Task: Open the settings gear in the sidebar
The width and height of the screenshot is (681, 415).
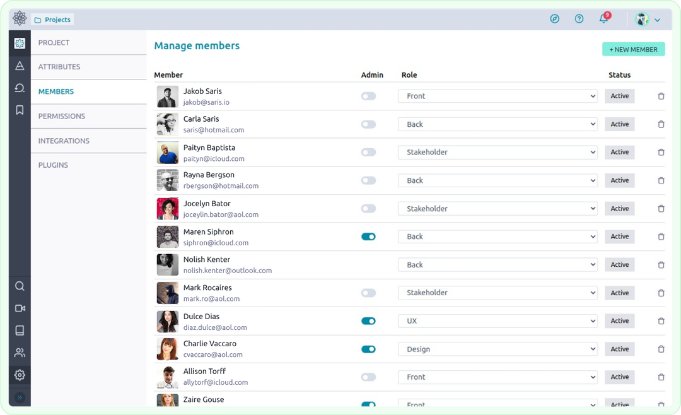Action: [20, 375]
